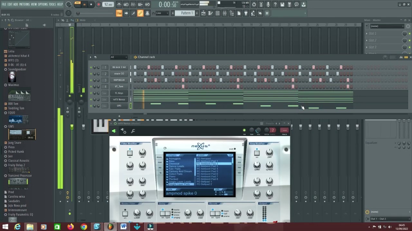This screenshot has height=231, width=412.
Task: Mute the FL Keys channel
Action: pos(91,93)
